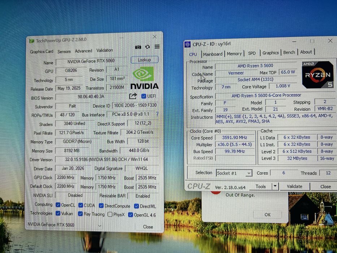This screenshot has height=253, width=337.
Task: Click the Lookup button
Action: [144, 60]
